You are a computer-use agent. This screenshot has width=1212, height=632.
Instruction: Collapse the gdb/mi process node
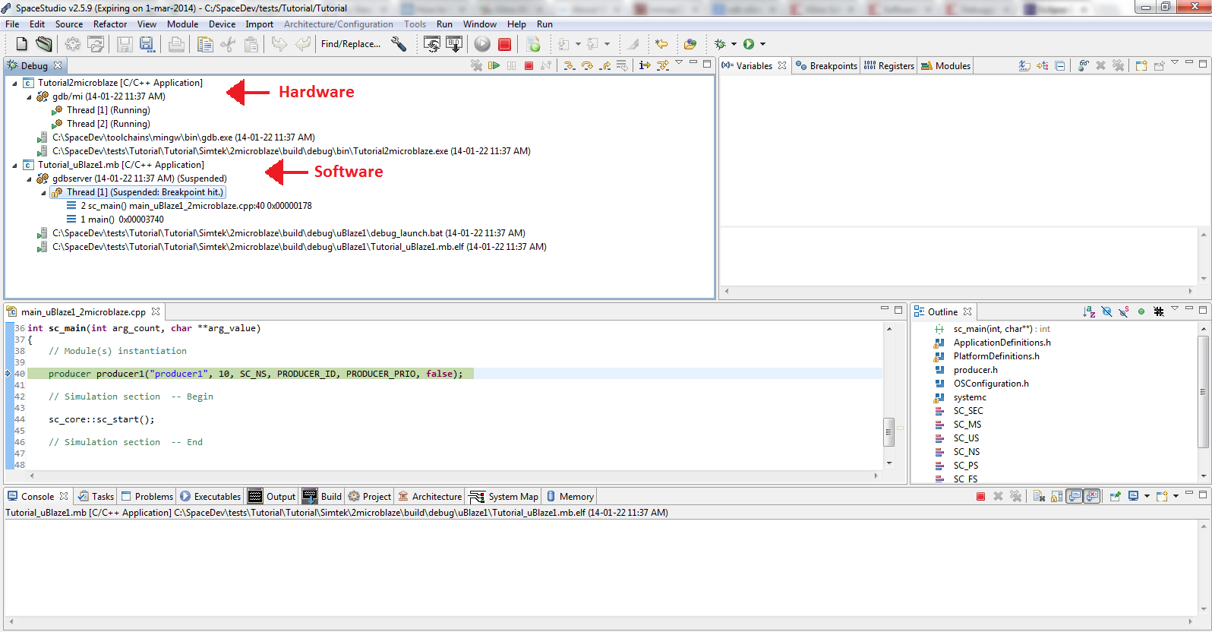(x=29, y=97)
